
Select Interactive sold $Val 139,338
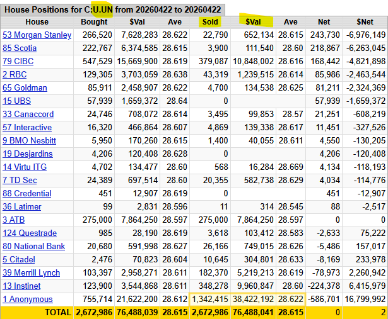tap(259, 128)
